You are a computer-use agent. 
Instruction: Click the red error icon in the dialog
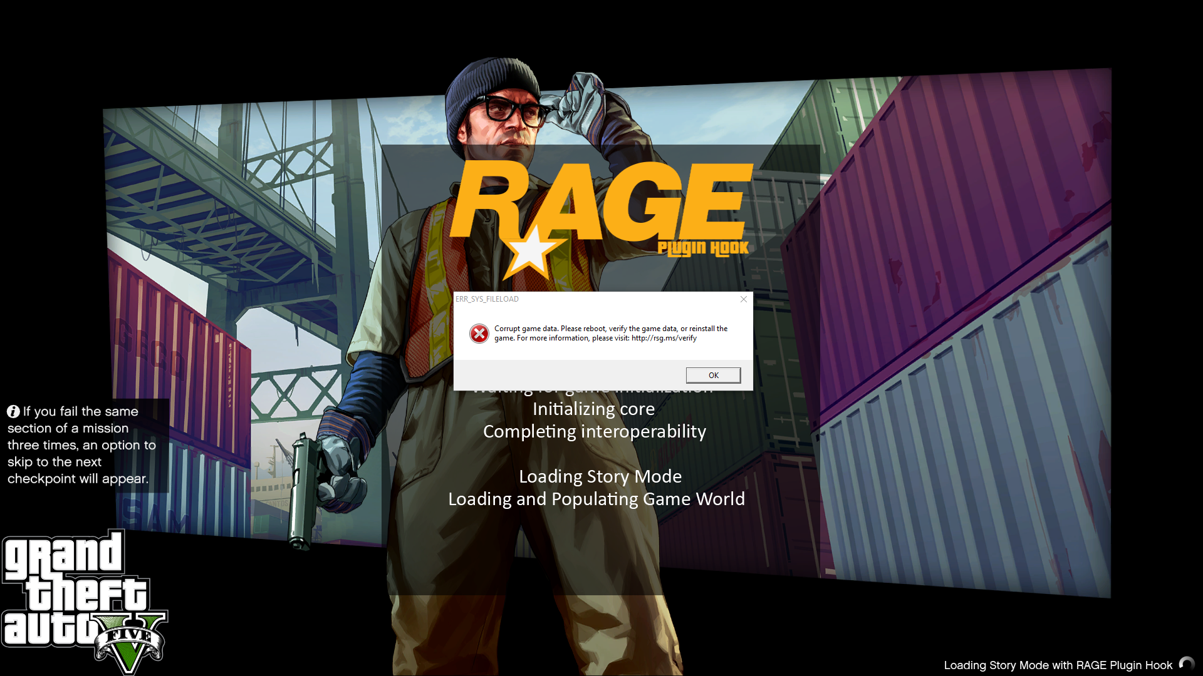tap(479, 334)
